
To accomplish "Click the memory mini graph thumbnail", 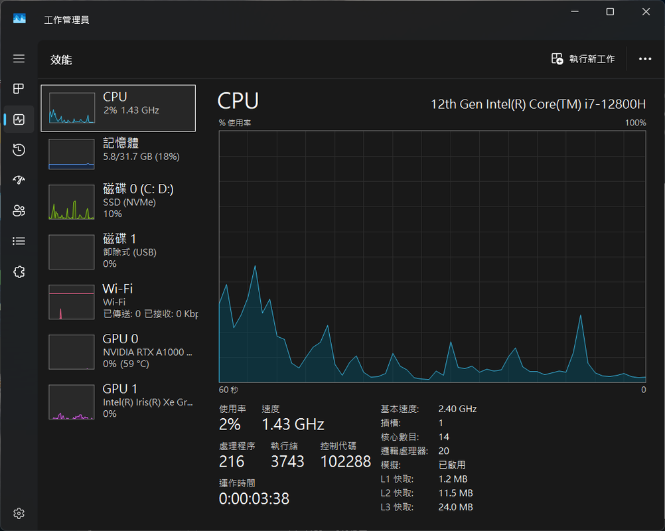I will click(x=72, y=154).
